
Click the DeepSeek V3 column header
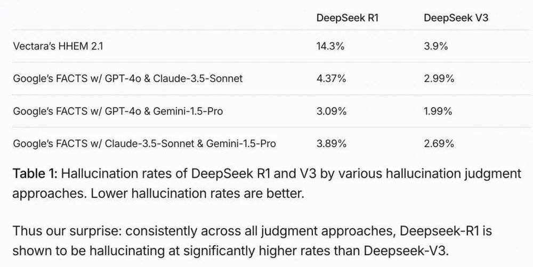[x=456, y=18]
